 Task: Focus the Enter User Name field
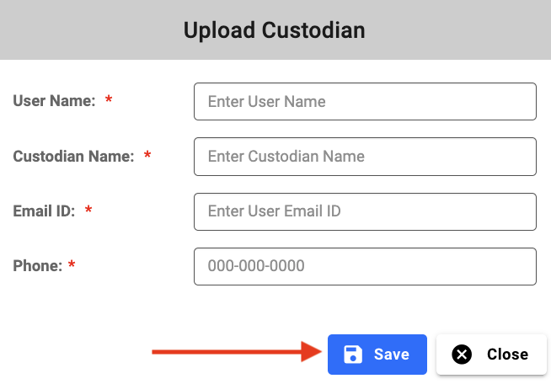(365, 102)
